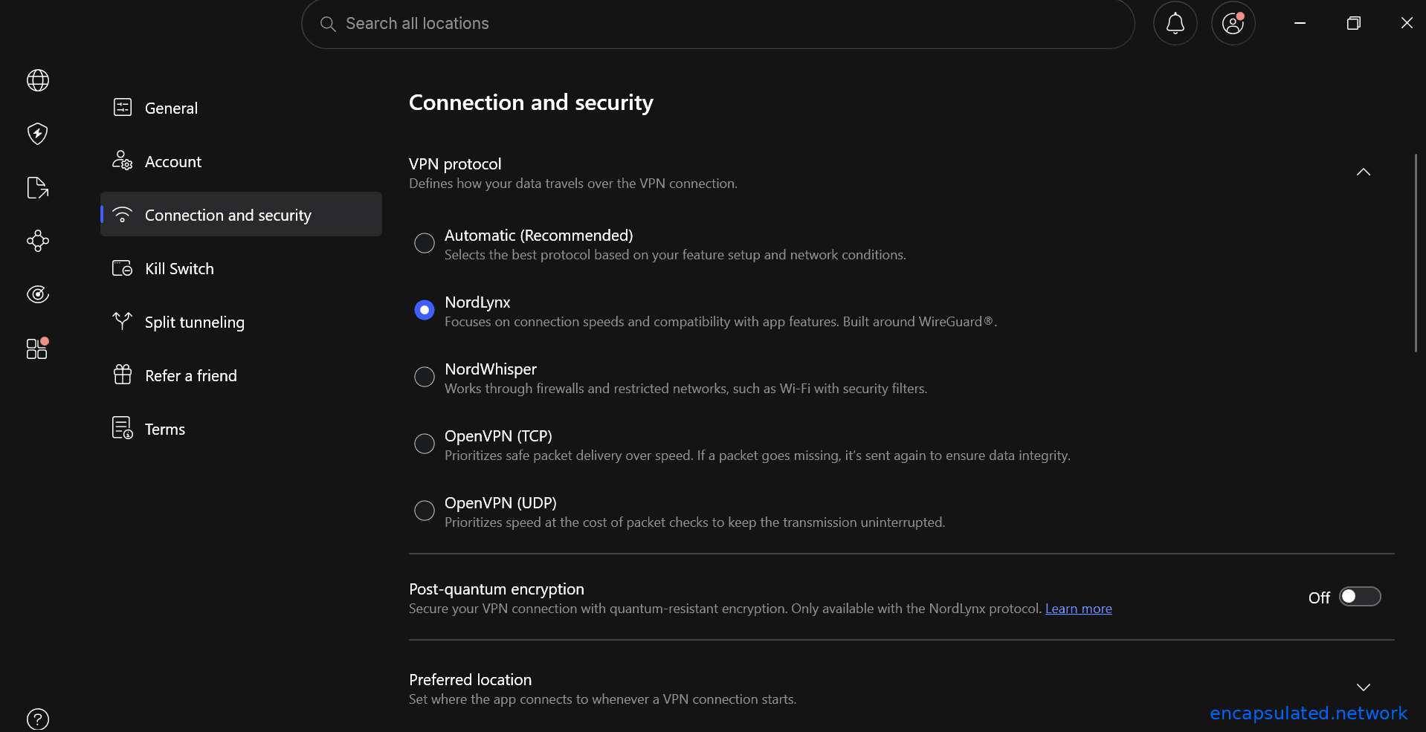The width and height of the screenshot is (1426, 732).
Task: Open the help question mark icon
Action: coord(38,719)
